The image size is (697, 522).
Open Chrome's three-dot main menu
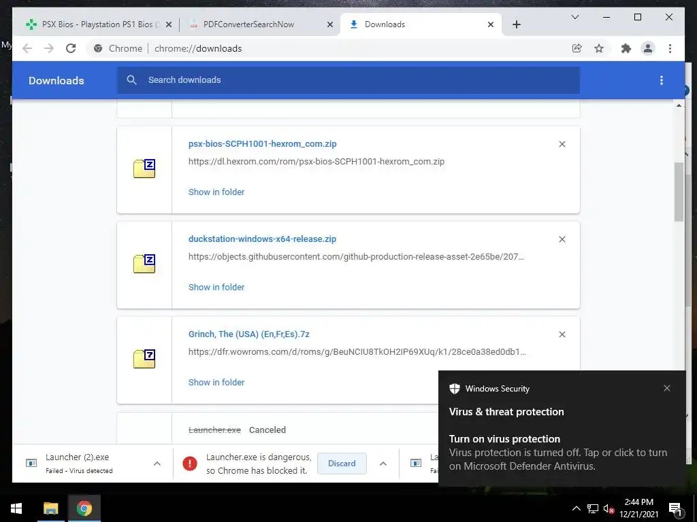tap(670, 48)
